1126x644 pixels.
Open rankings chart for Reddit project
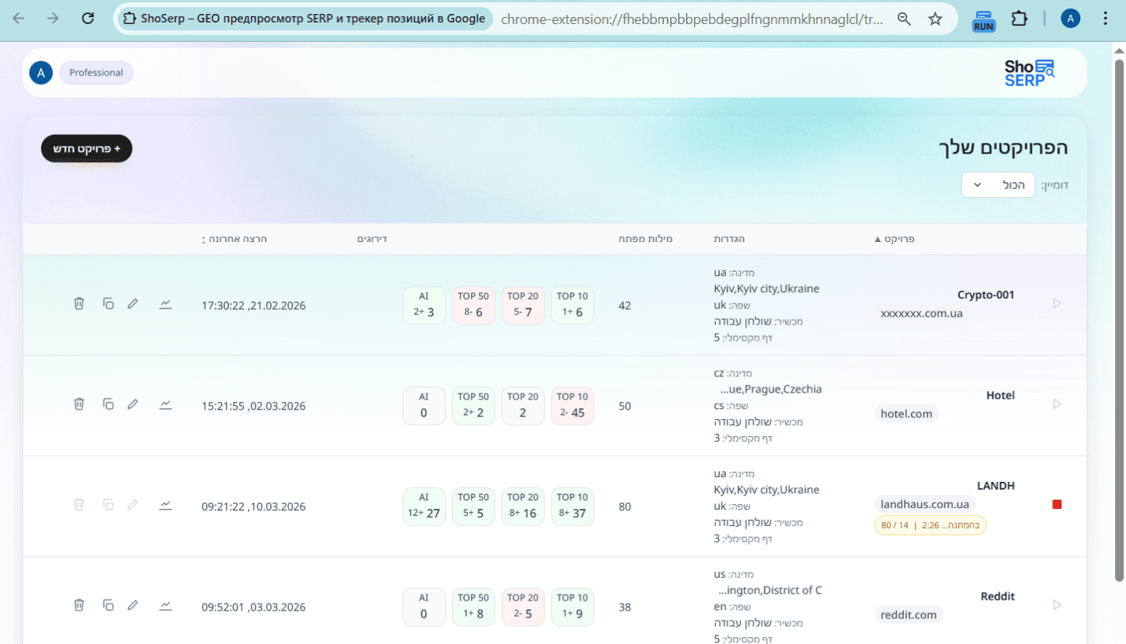[x=165, y=605]
